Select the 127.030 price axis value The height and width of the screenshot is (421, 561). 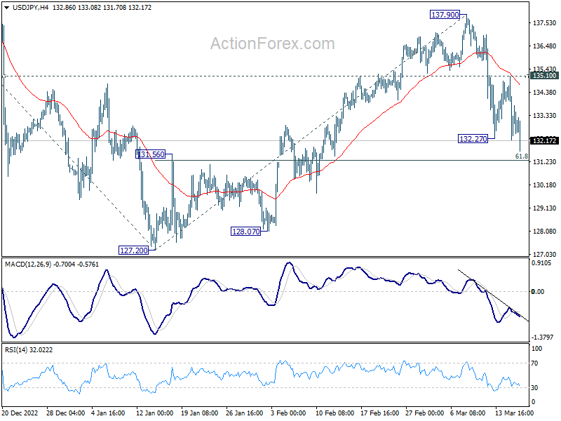click(544, 255)
